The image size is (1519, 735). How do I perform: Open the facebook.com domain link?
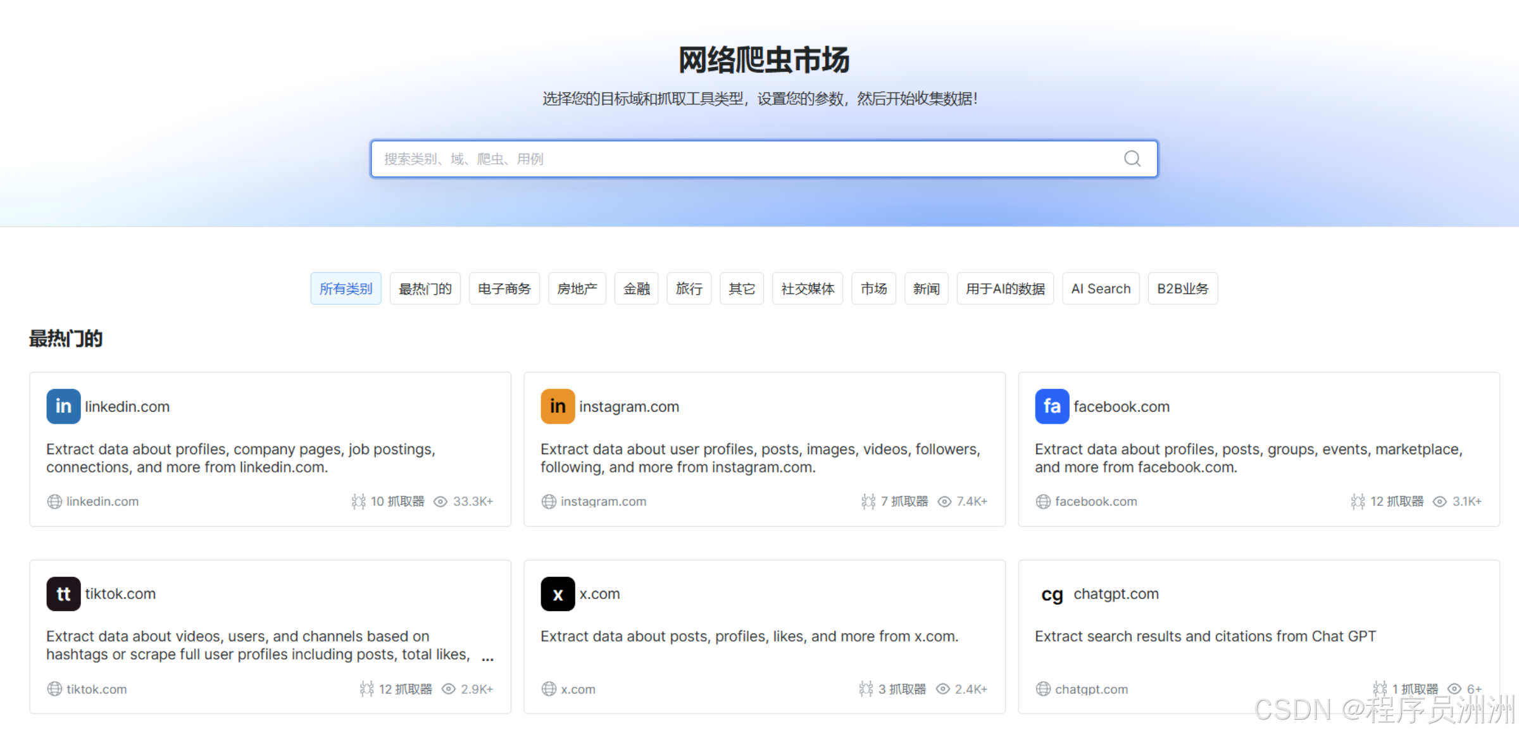tap(1096, 502)
